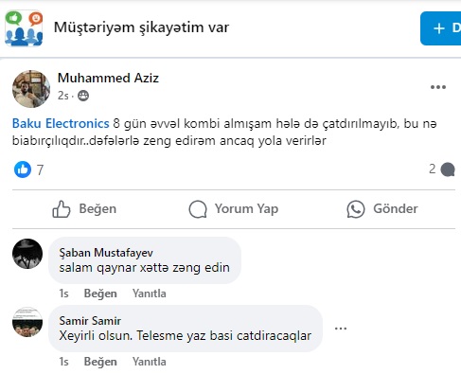Open Muhammed Aziz's profile picture

pos(31,89)
